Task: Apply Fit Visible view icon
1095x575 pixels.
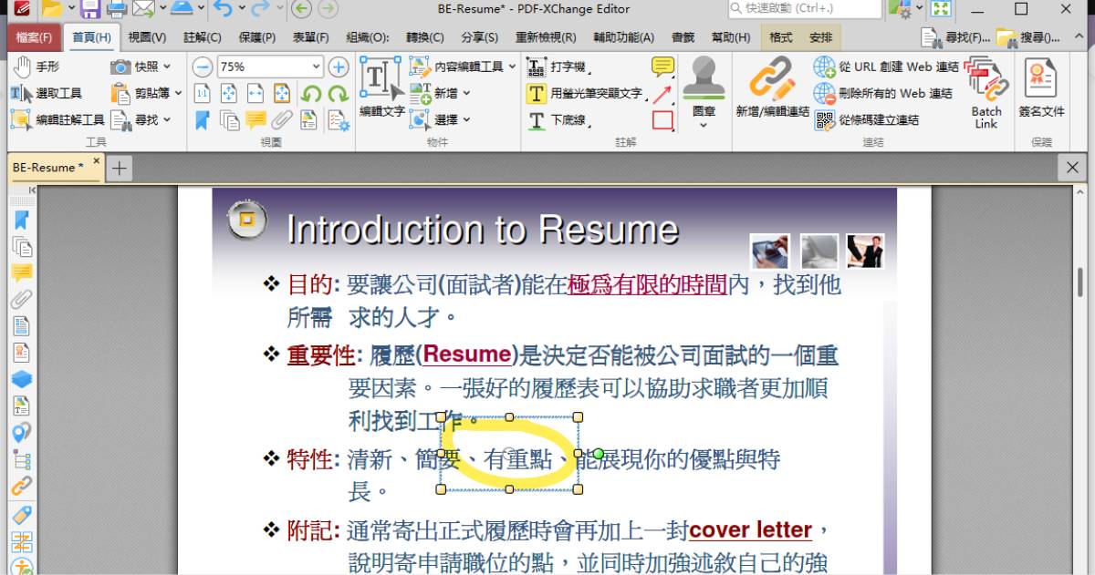Action: 282,93
